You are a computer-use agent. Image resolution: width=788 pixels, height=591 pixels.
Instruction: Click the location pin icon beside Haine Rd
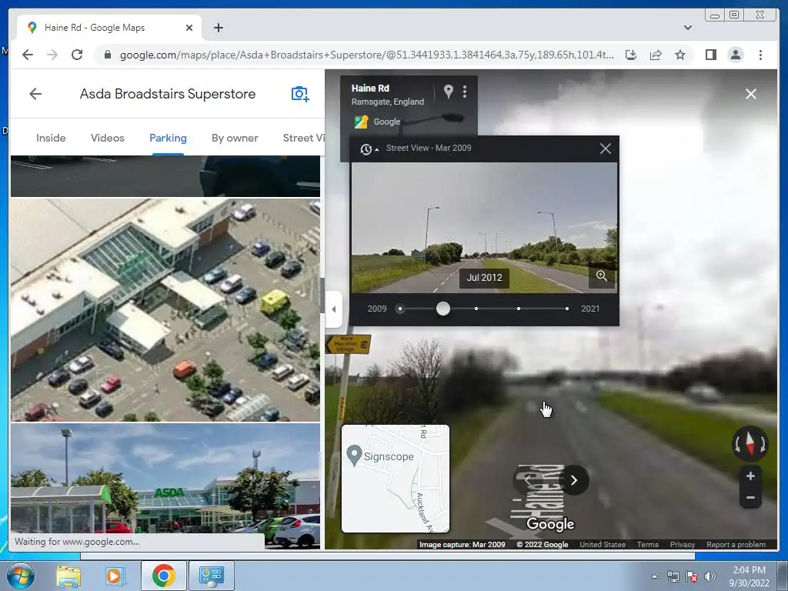tap(449, 92)
